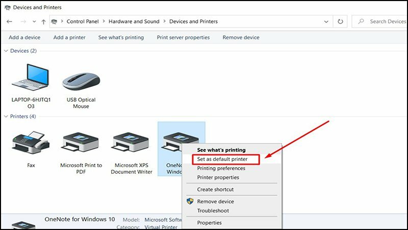This screenshot has width=408, height=230.
Task: Select the USB Optical Mouse icon
Action: click(81, 81)
